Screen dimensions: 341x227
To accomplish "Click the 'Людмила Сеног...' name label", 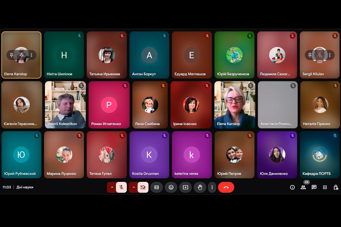I will click(275, 74).
